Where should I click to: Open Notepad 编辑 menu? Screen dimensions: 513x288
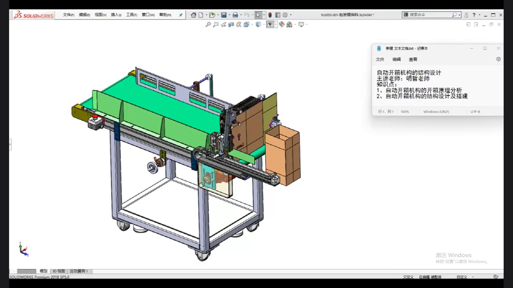397,59
